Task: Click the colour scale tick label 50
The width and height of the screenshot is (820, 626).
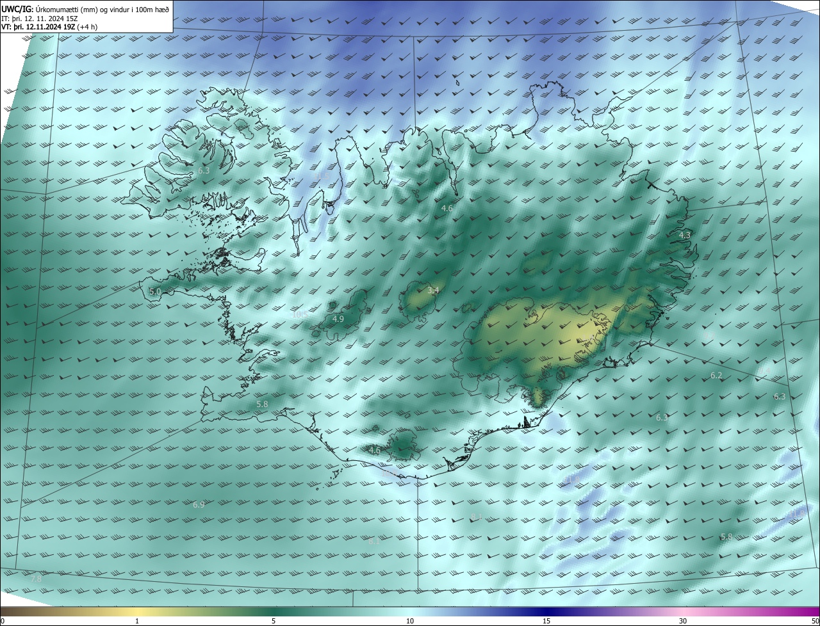Action: pos(815,622)
